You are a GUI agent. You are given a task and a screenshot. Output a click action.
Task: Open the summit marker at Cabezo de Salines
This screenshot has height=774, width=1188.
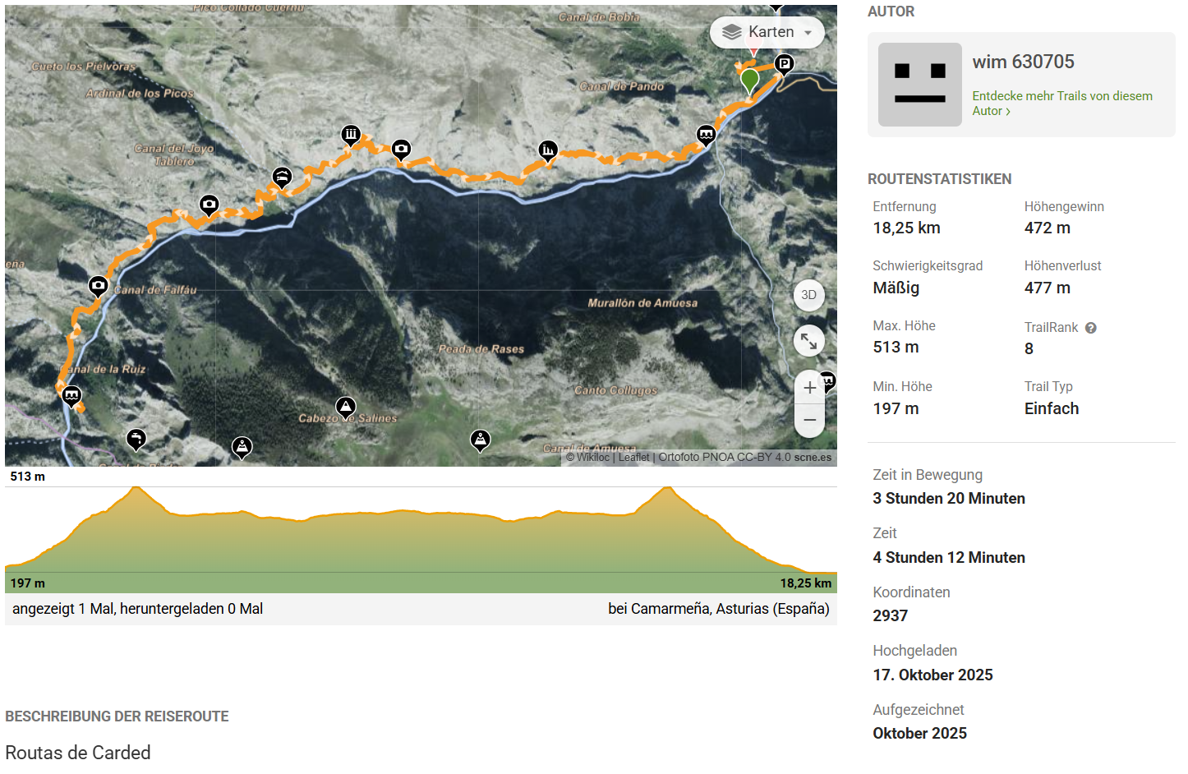click(x=346, y=406)
